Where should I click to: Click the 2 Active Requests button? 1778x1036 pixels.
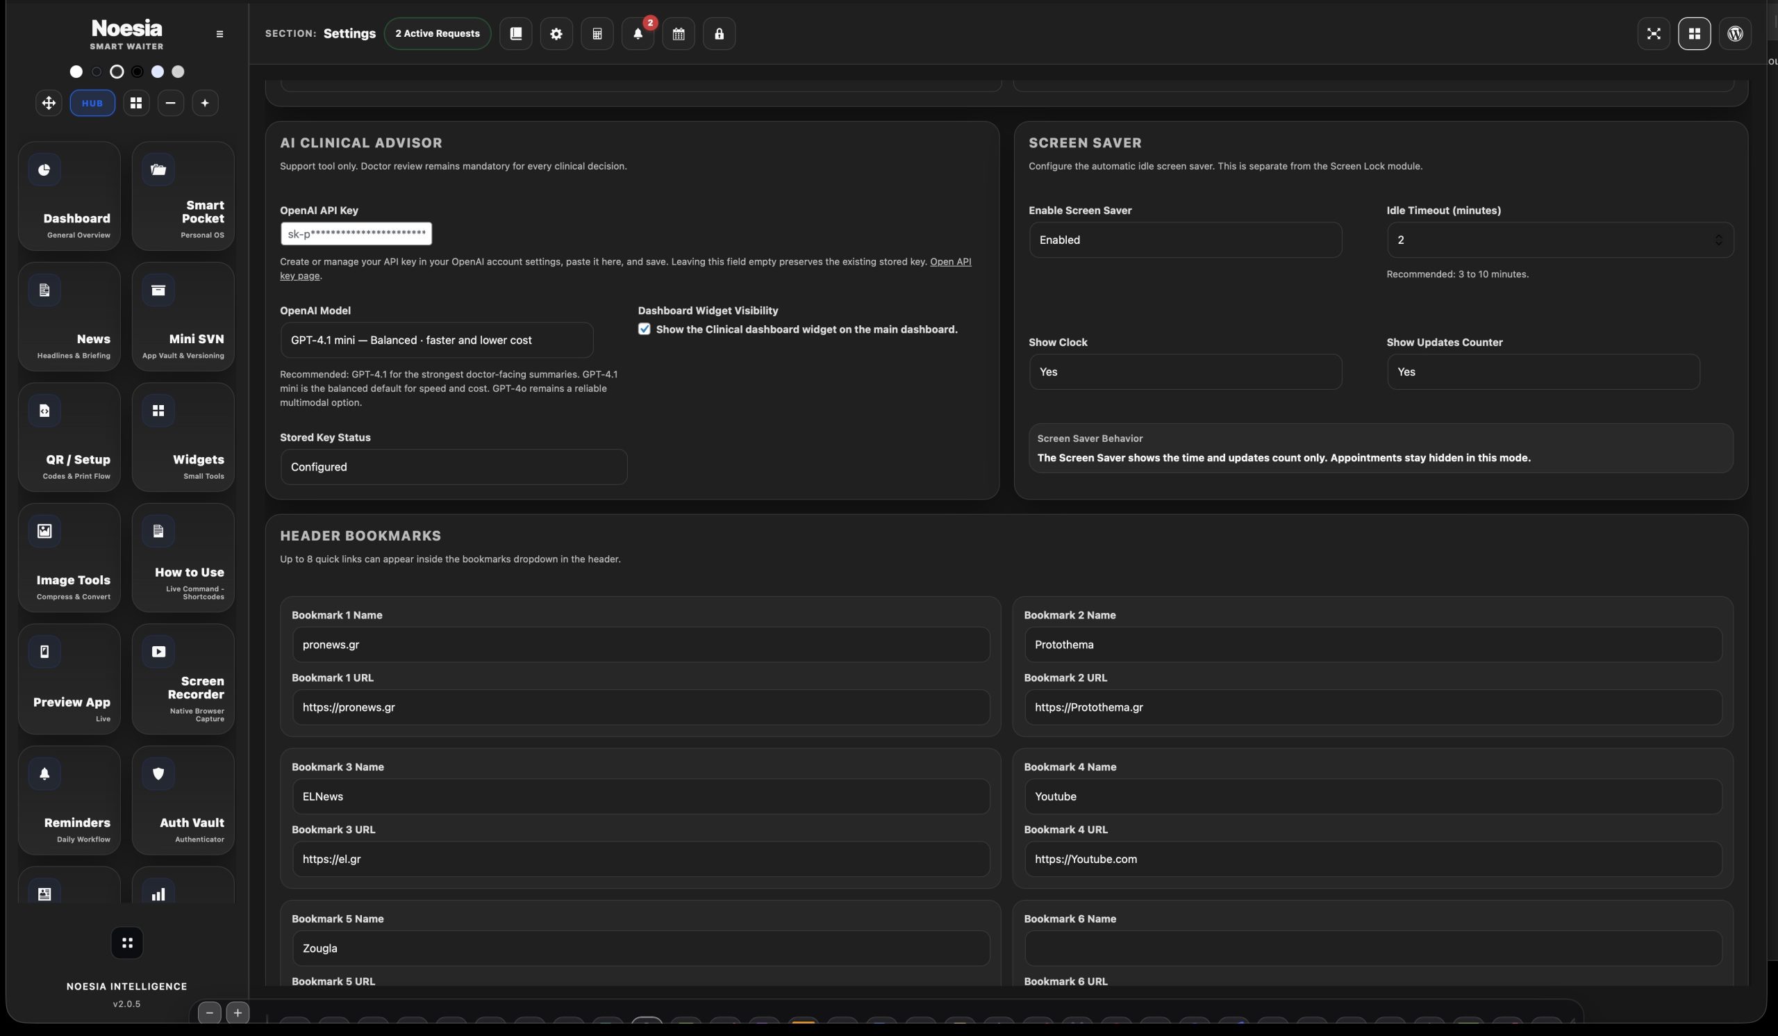pyautogui.click(x=438, y=34)
